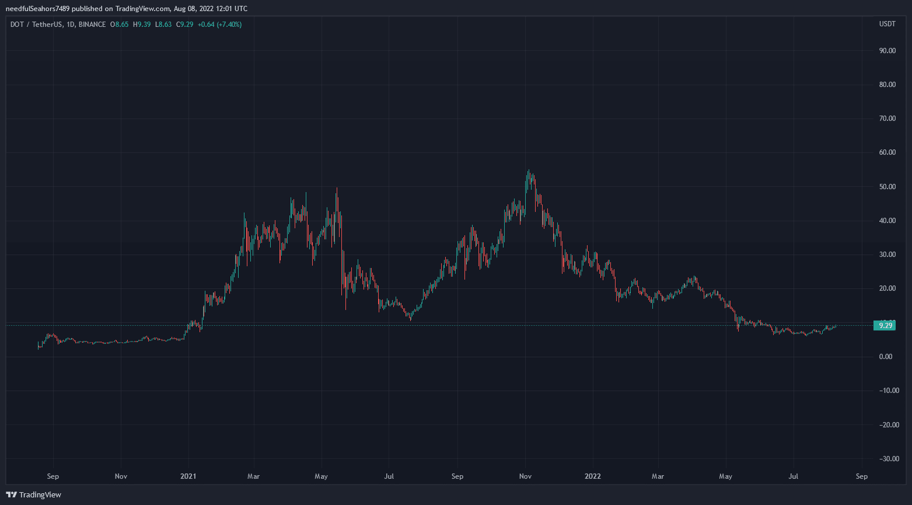The height and width of the screenshot is (505, 912).
Task: Click the 90.00 price axis label
Action: tap(887, 51)
